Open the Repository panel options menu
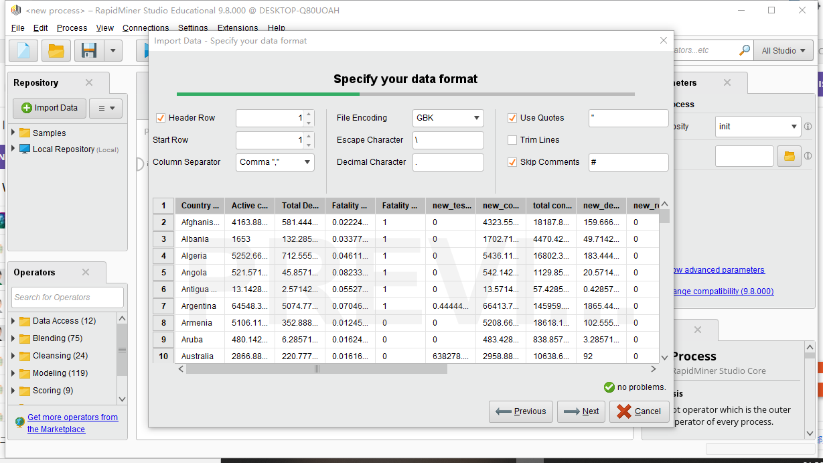The image size is (823, 463). [x=106, y=108]
